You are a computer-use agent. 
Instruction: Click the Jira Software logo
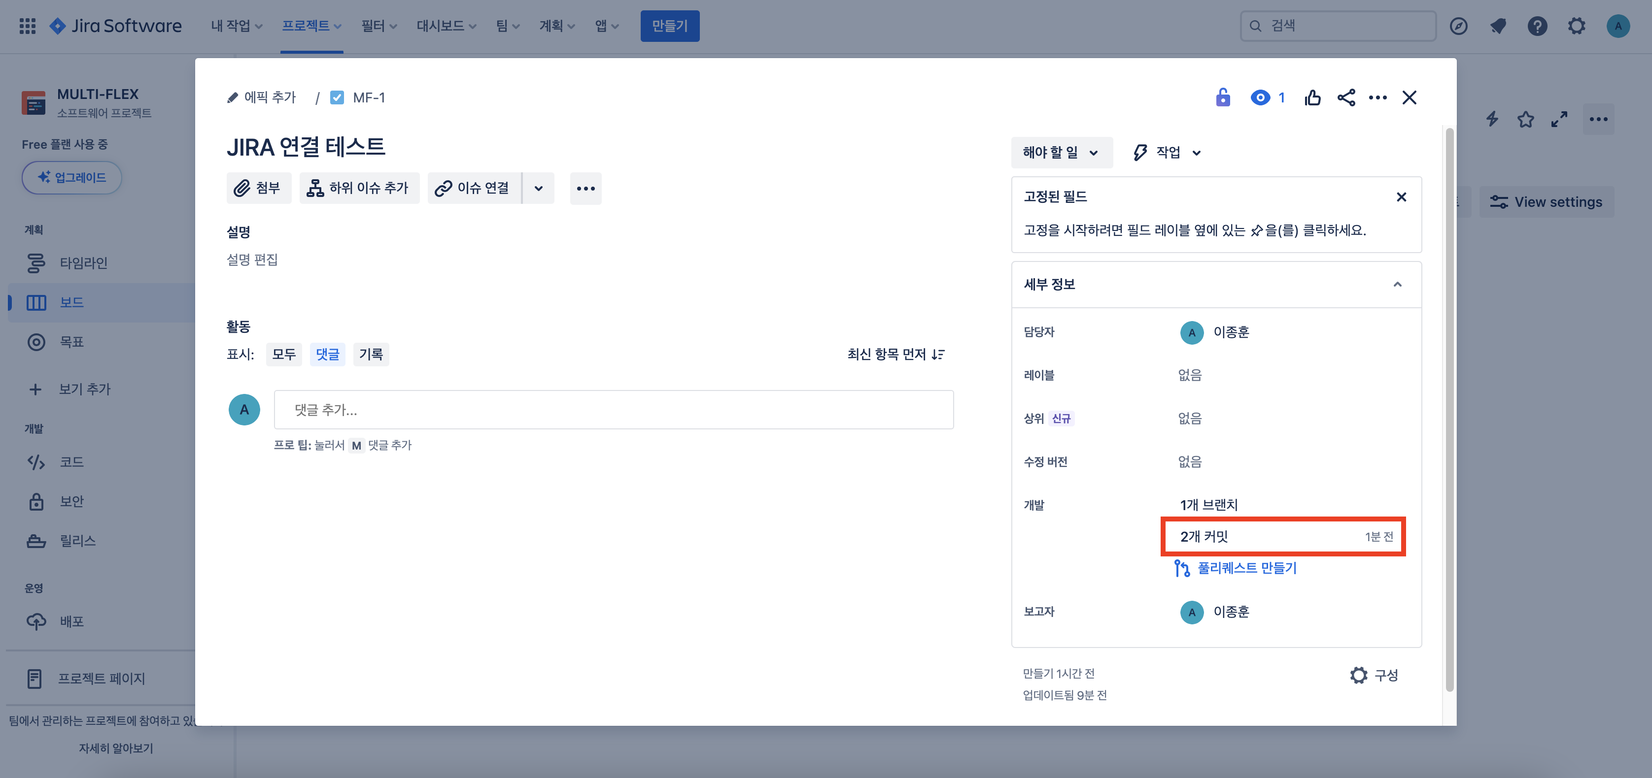point(116,26)
